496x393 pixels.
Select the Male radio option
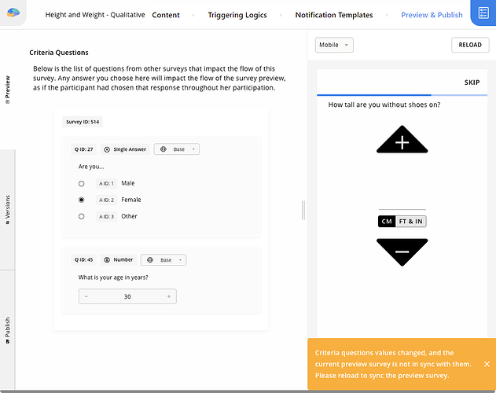[x=81, y=183]
